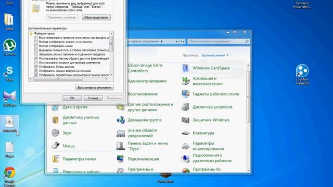Click Сброс вида папок button

96,17
